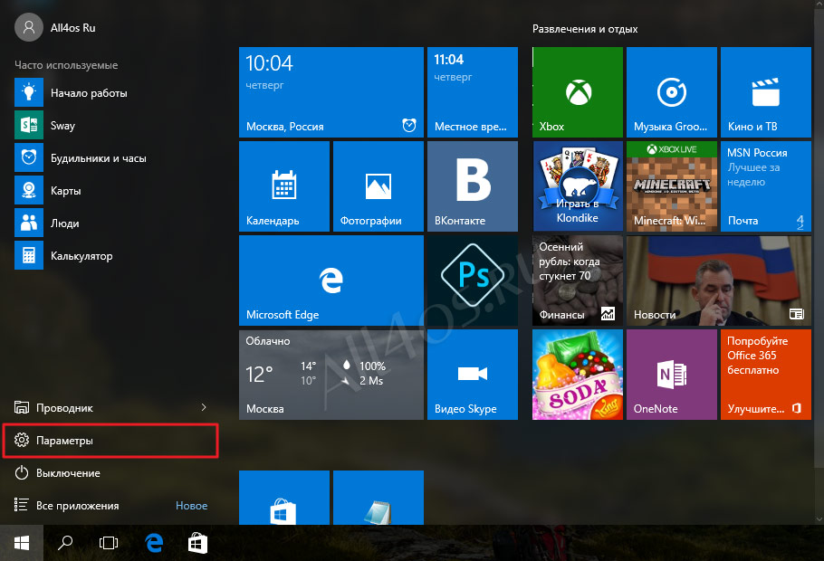Open the Minecraft tile

click(x=672, y=186)
